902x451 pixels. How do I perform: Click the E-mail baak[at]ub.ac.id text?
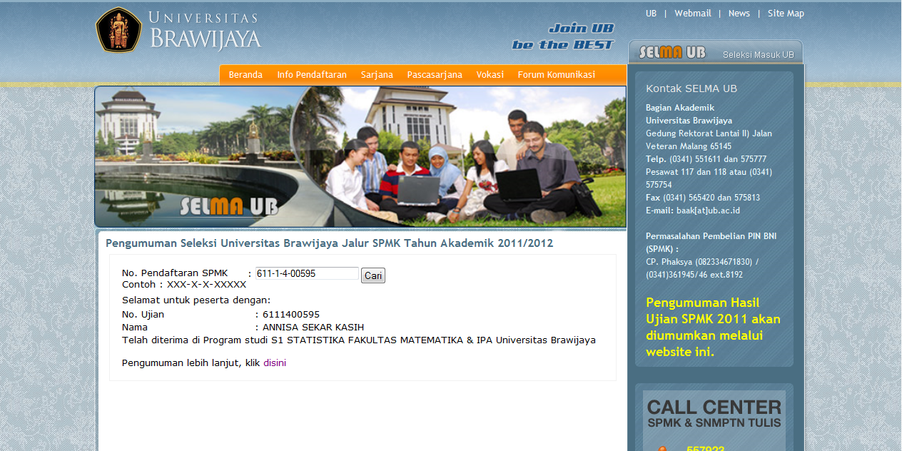tap(693, 211)
